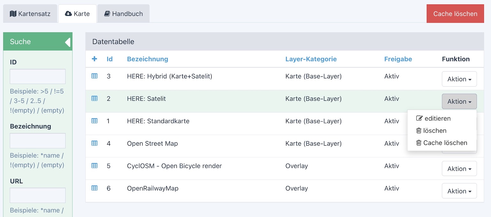Screen dimensions: 491x217
Task: Click Aktiv status in CyclOSM row
Action: pos(392,166)
